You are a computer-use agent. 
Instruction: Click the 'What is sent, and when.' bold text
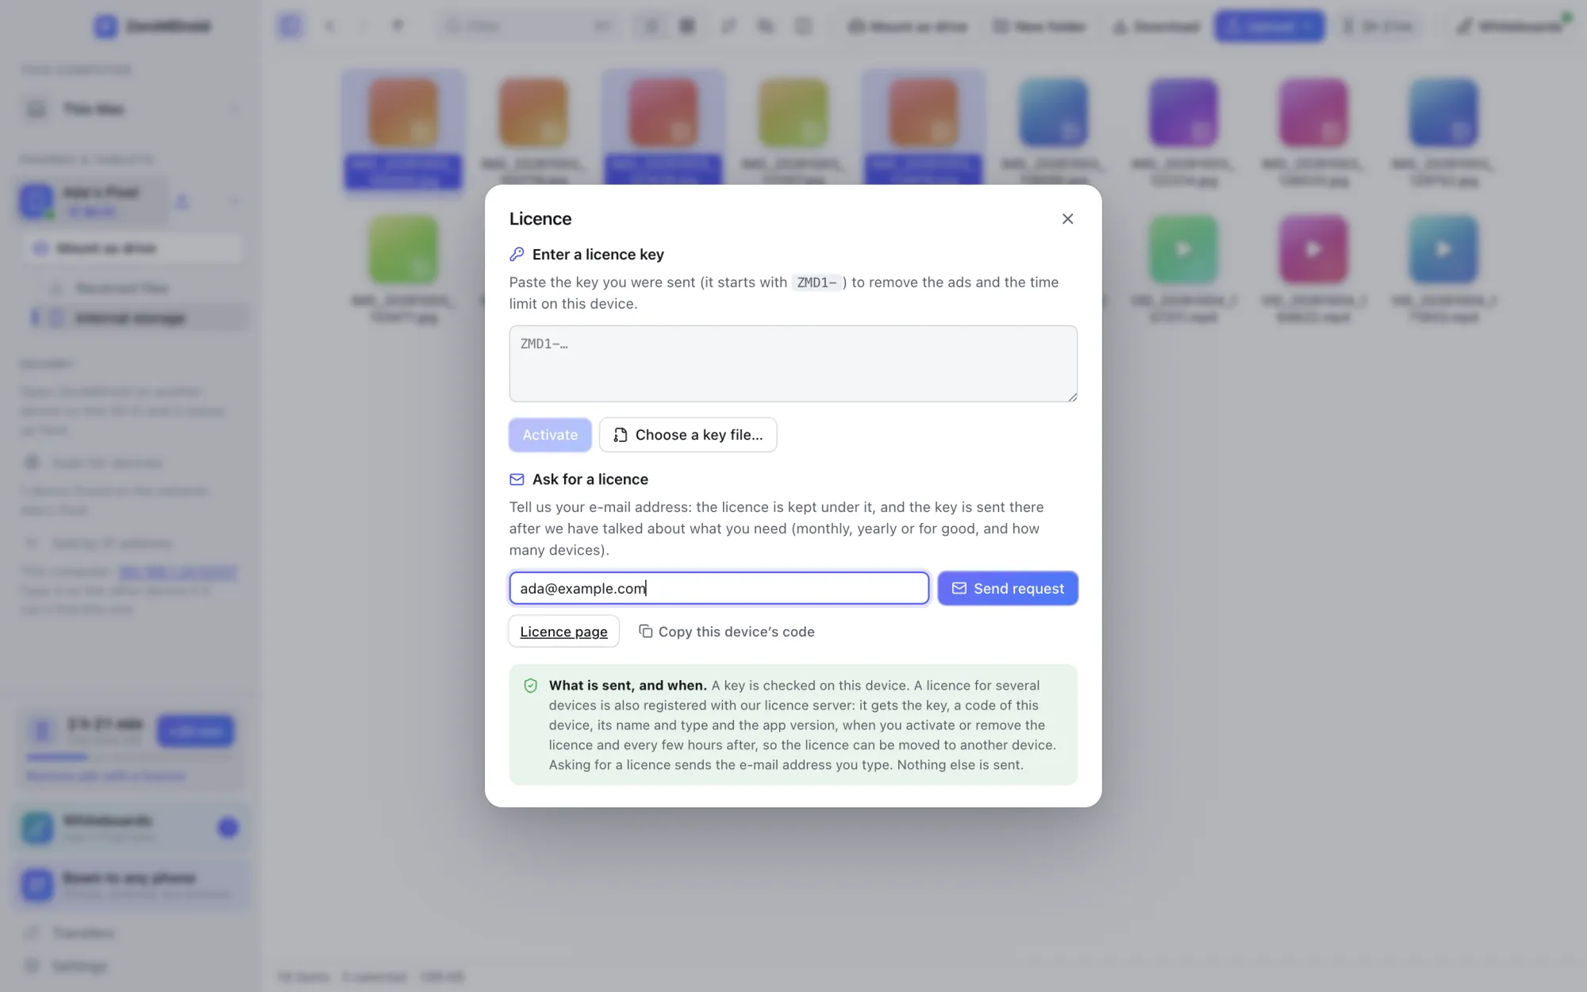(628, 685)
